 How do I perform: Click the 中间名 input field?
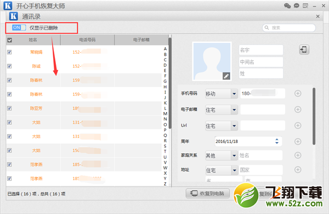[x=261, y=62]
